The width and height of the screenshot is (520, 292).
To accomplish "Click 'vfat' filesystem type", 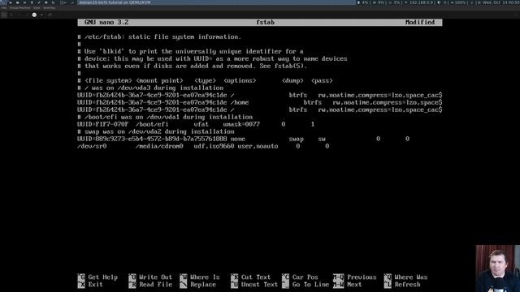I will [201, 124].
